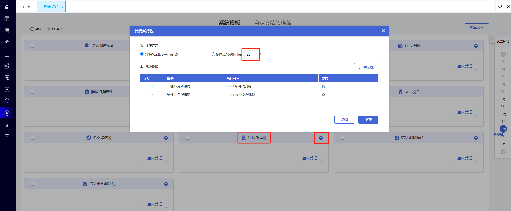511x211 pixels.
Task: Open the invoice sheet sidebar icon
Action: [7, 78]
